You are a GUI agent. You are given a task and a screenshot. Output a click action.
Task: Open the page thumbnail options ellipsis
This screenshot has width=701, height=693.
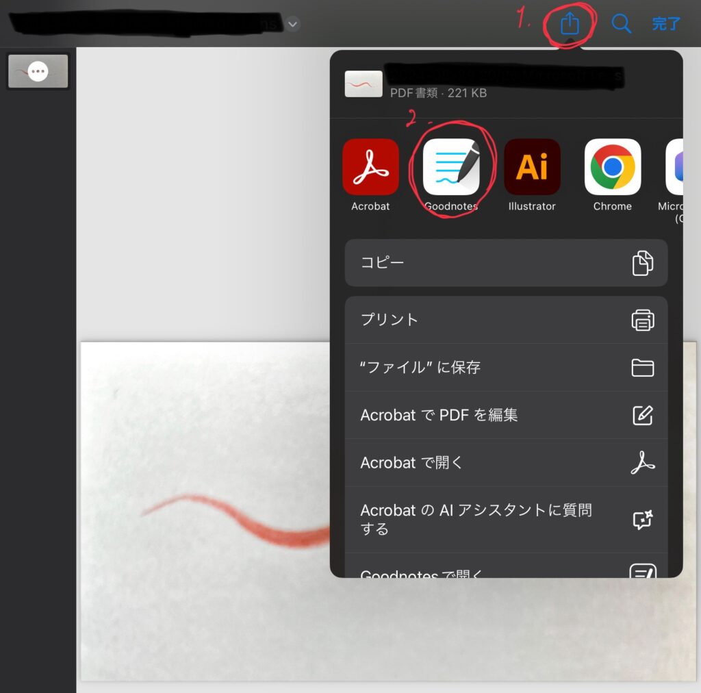click(x=38, y=71)
